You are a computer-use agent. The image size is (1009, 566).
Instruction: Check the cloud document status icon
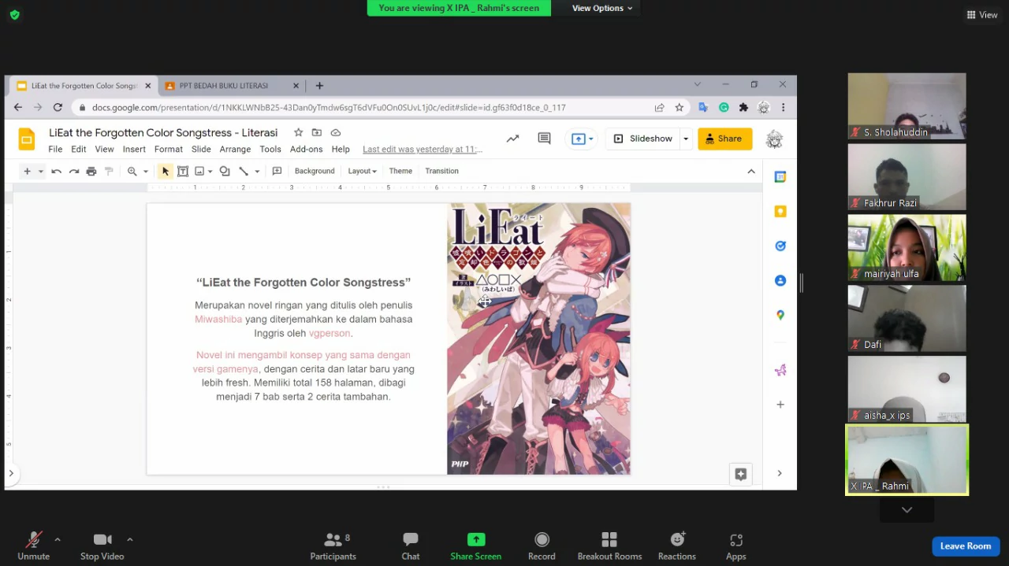(x=336, y=132)
